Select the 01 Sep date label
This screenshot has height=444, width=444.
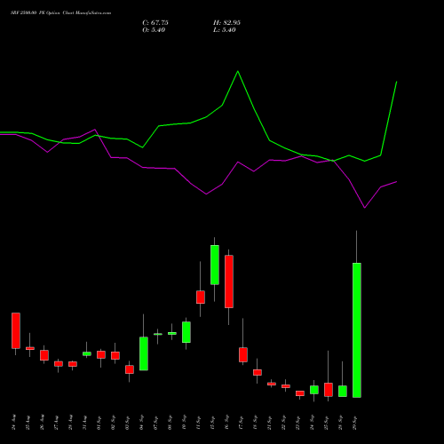[99, 422]
